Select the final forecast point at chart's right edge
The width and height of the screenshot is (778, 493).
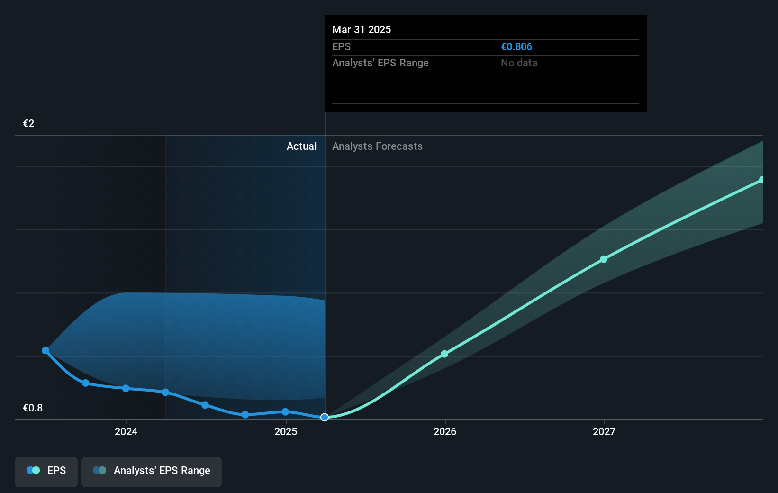[x=762, y=180]
